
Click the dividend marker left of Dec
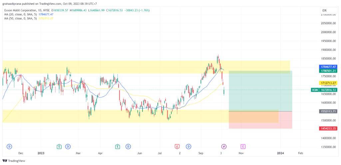tap(9, 146)
